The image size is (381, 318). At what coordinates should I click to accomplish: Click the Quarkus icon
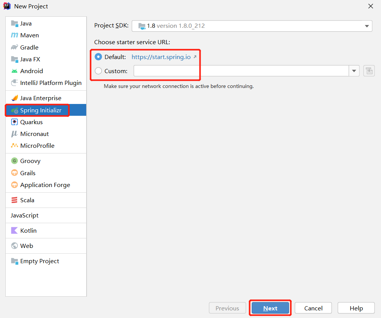pyautogui.click(x=14, y=122)
